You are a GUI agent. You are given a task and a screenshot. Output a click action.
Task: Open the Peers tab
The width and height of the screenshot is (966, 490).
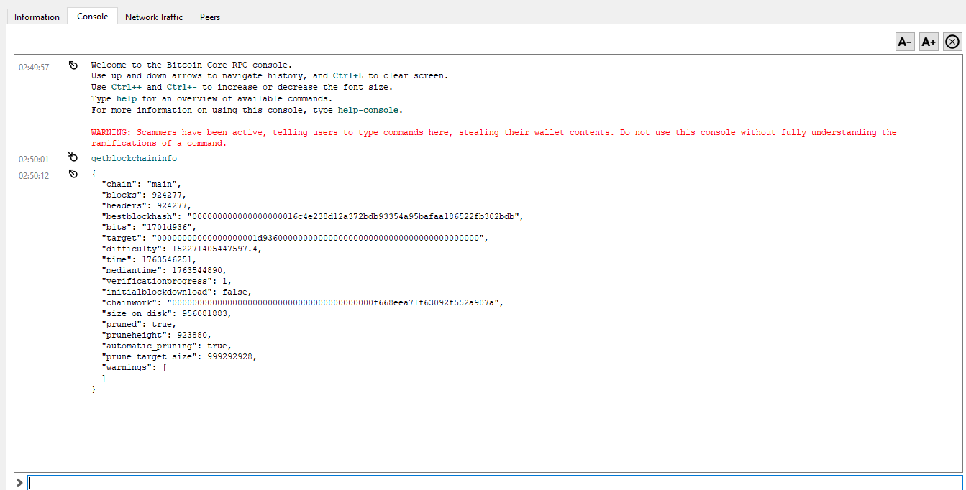click(209, 17)
